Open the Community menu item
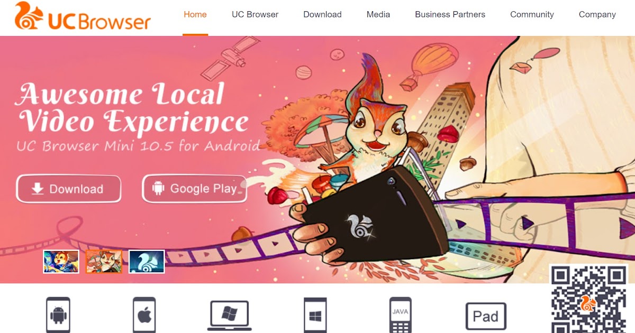Viewport: 635px width, 333px height. 532,14
